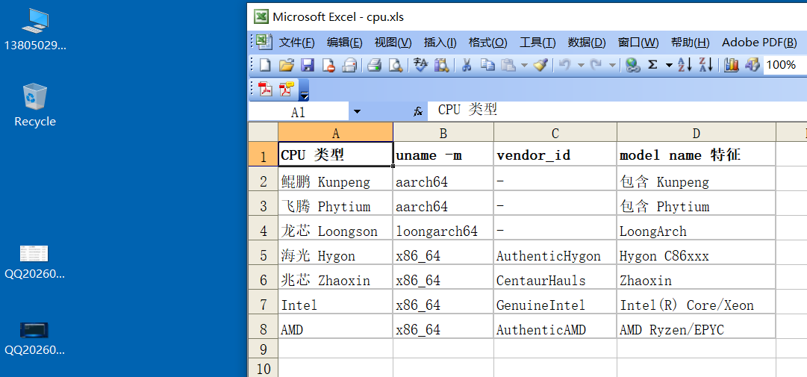Activate the Format Painter brush
Image resolution: width=807 pixels, height=377 pixels.
(x=540, y=65)
